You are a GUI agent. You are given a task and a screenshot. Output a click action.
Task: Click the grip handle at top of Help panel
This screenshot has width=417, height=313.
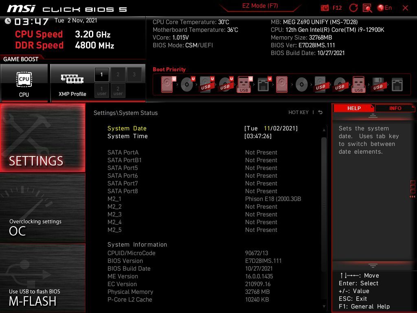373,116
